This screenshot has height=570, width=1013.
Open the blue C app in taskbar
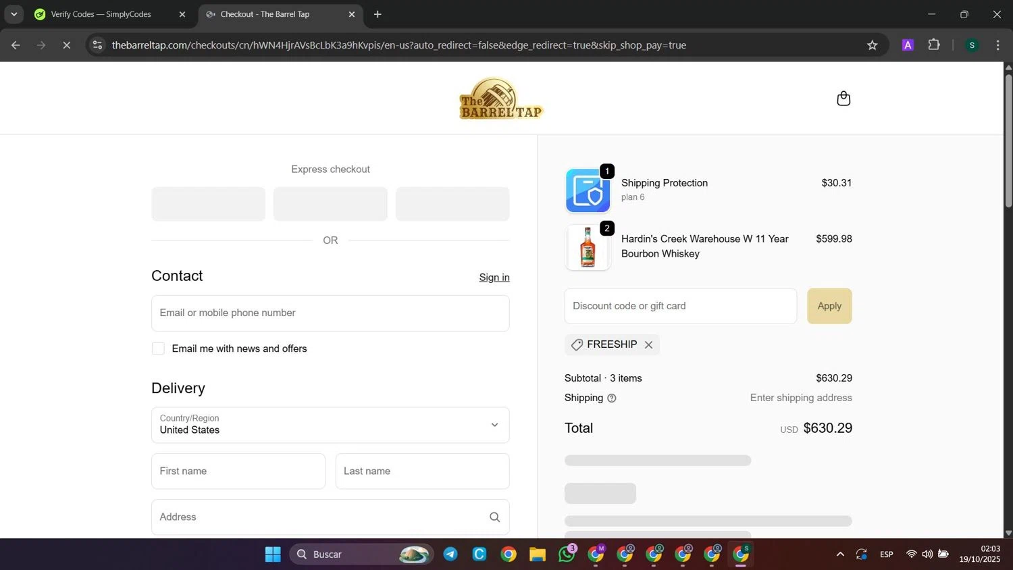tap(479, 554)
